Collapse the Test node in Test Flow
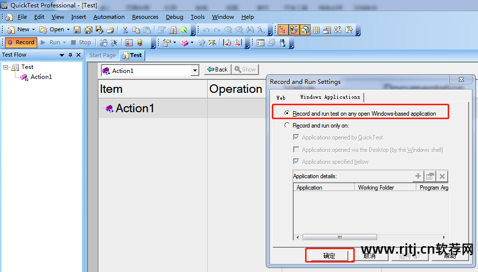This screenshot has height=272, width=478. click(x=5, y=67)
